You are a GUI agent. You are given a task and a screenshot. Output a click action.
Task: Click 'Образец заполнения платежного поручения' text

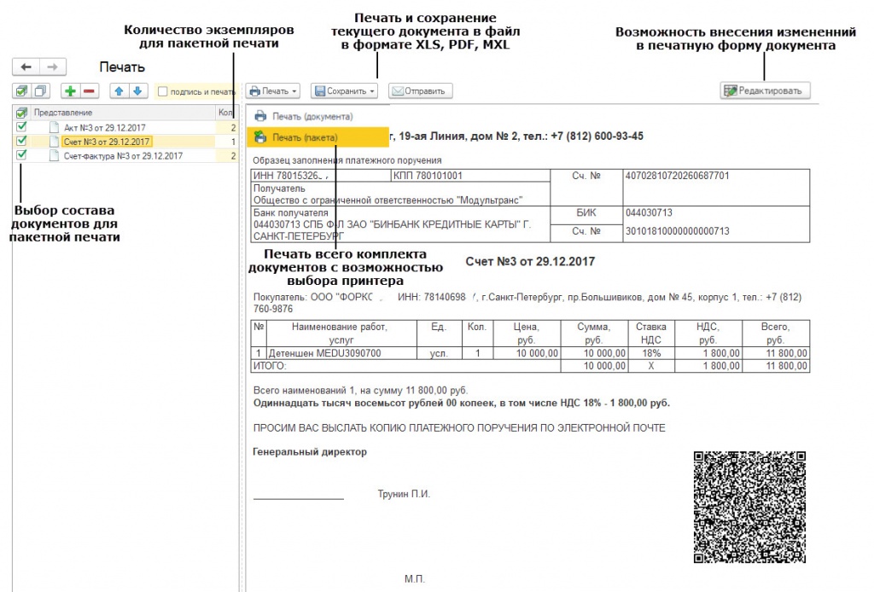[347, 160]
